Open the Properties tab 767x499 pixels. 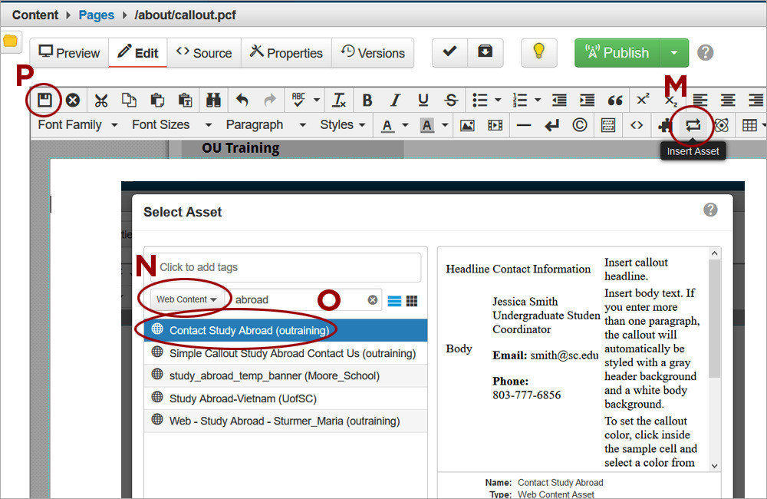click(286, 53)
